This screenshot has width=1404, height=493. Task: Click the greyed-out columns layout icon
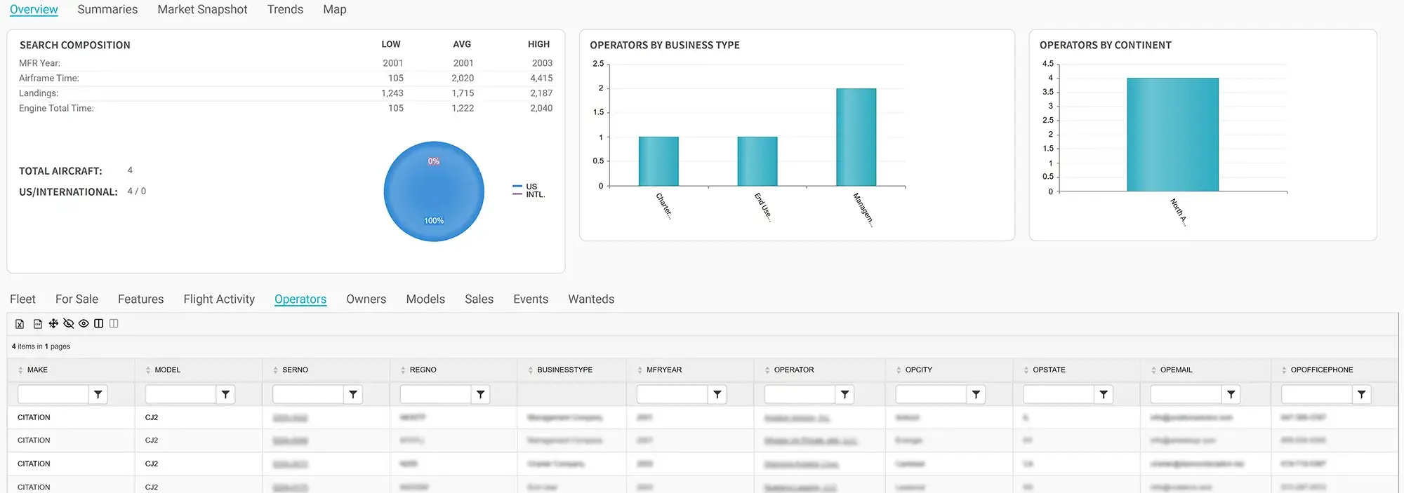tap(114, 323)
